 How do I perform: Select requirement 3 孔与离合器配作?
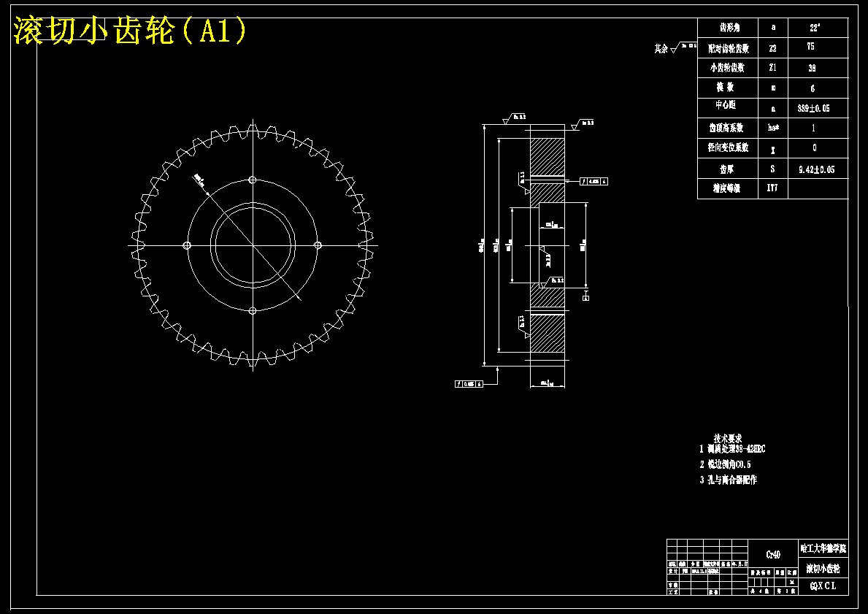(728, 480)
